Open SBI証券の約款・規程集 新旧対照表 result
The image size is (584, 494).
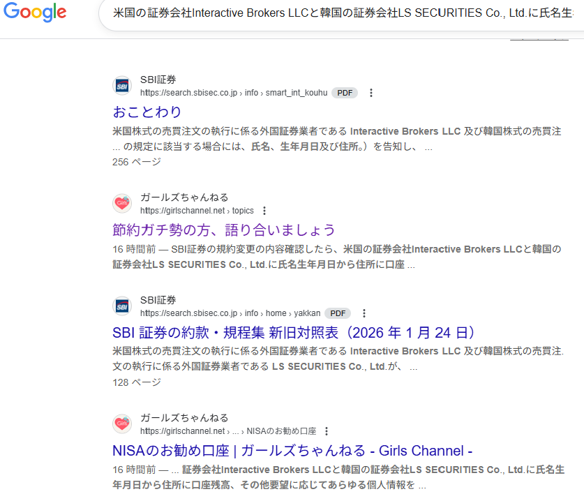(x=294, y=333)
